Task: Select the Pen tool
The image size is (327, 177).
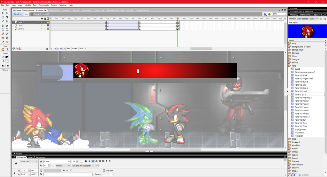Action: pos(3,25)
